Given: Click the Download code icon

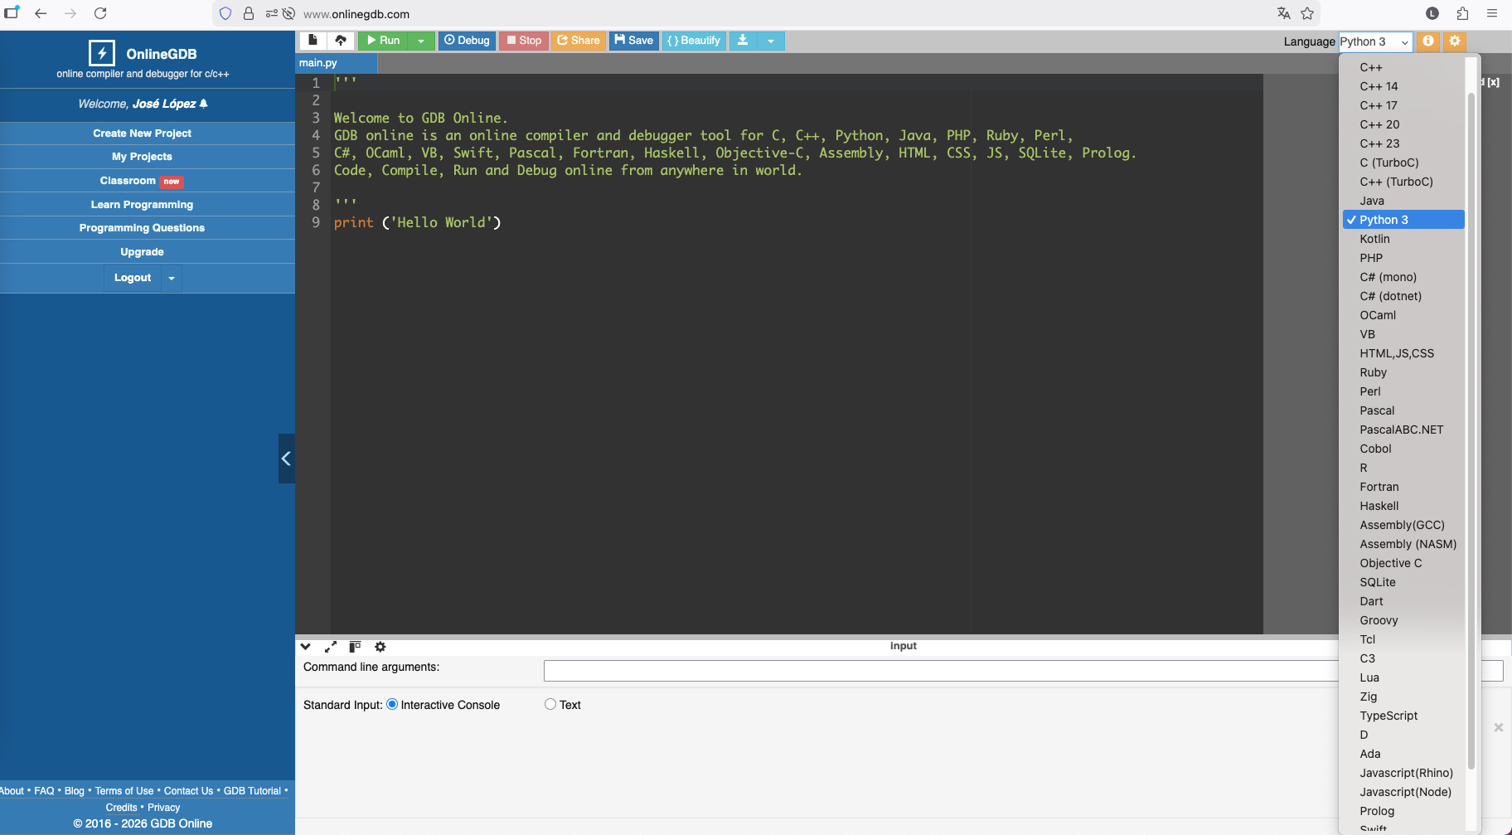Looking at the screenshot, I should pos(743,41).
